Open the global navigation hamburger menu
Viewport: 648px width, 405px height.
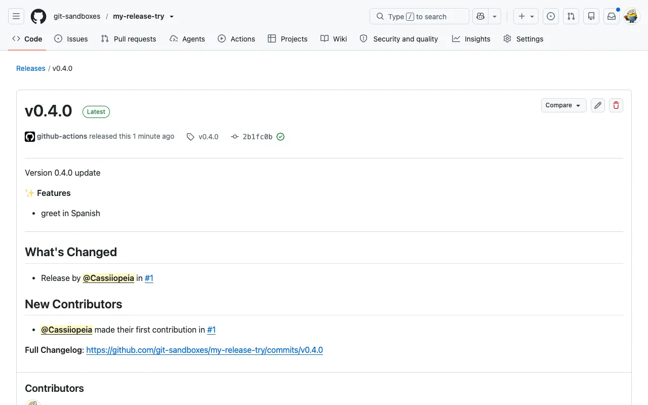(x=16, y=16)
